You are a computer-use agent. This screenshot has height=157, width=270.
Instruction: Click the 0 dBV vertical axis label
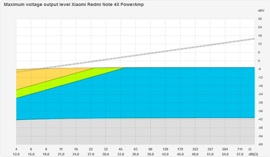click(259, 61)
